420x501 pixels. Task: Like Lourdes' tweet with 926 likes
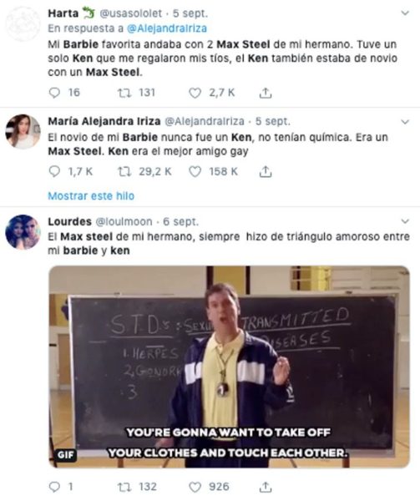(195, 487)
